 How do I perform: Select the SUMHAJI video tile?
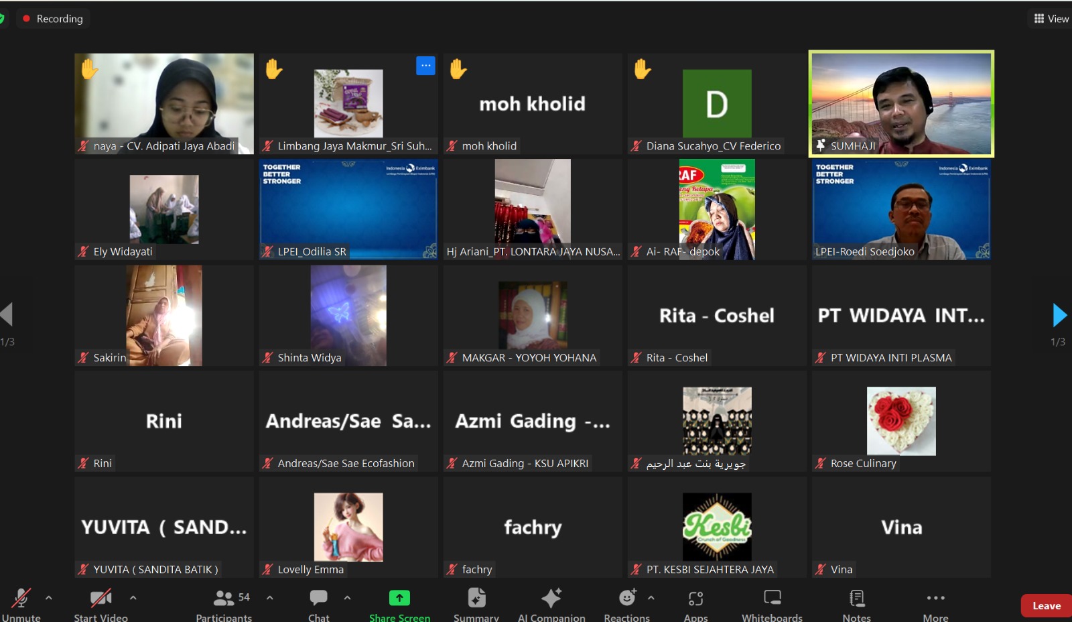pos(901,104)
